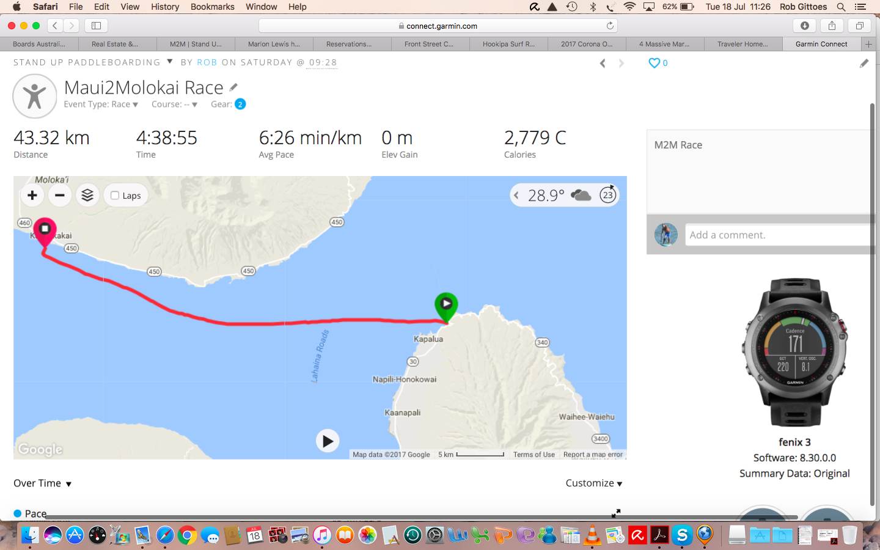880x550 pixels.
Task: Open the Over Time chart dropdown
Action: (43, 483)
